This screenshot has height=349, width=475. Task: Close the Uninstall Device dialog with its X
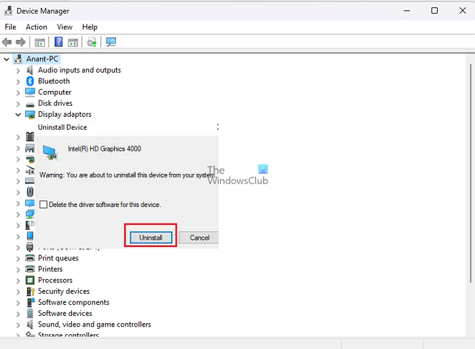point(217,127)
